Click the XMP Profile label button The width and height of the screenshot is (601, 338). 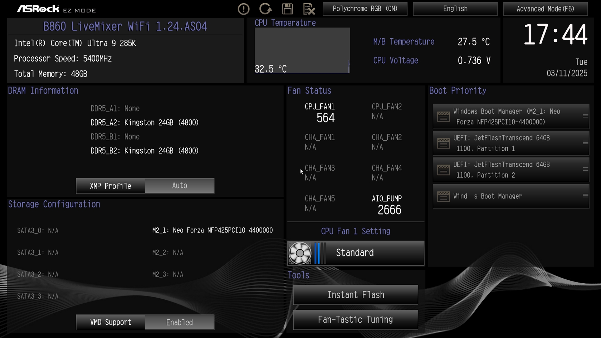tap(111, 186)
